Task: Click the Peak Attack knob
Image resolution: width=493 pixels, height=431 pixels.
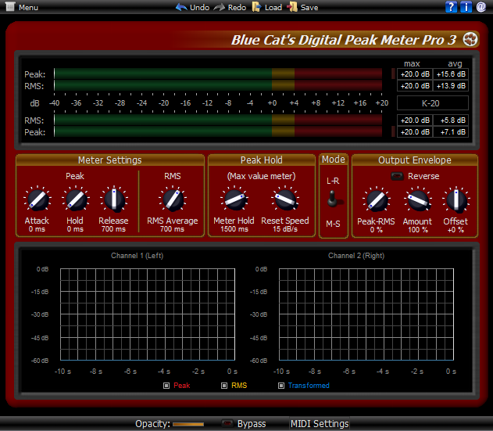Action: tap(37, 199)
